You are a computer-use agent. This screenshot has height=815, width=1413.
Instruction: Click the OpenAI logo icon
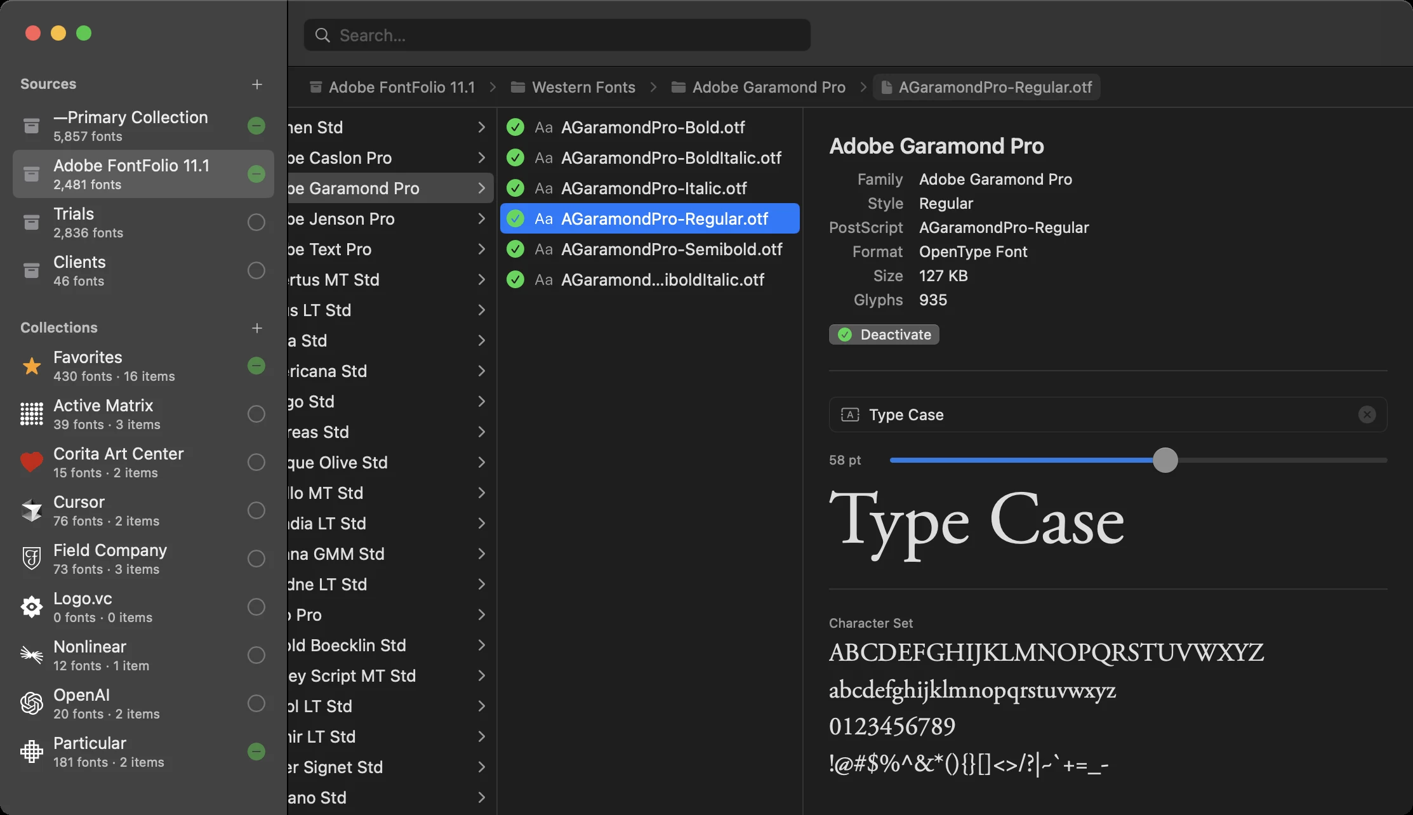pyautogui.click(x=31, y=703)
